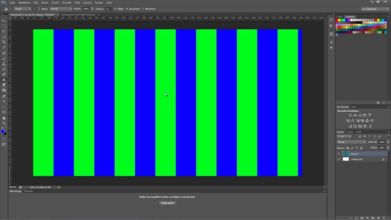Viewport: 391px width, 220px height.
Task: Open layer effects fx menu
Action: [356, 218]
